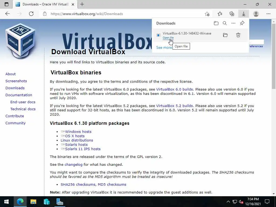The width and height of the screenshot is (276, 207).
Task: Click the VirtualBox-6.1.30-148432-Win.exe file name
Action: tap(187, 33)
